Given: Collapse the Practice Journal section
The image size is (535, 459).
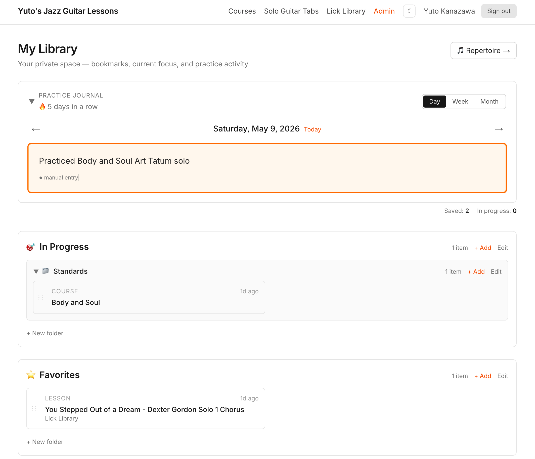Looking at the screenshot, I should click(32, 101).
